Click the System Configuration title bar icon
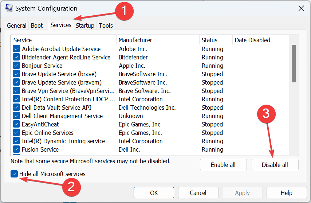 pyautogui.click(x=9, y=8)
